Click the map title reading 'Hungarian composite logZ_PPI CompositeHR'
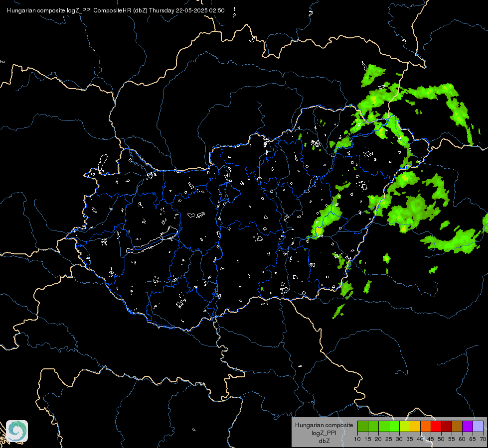Viewport: 488px width, 448px height. 69,10
